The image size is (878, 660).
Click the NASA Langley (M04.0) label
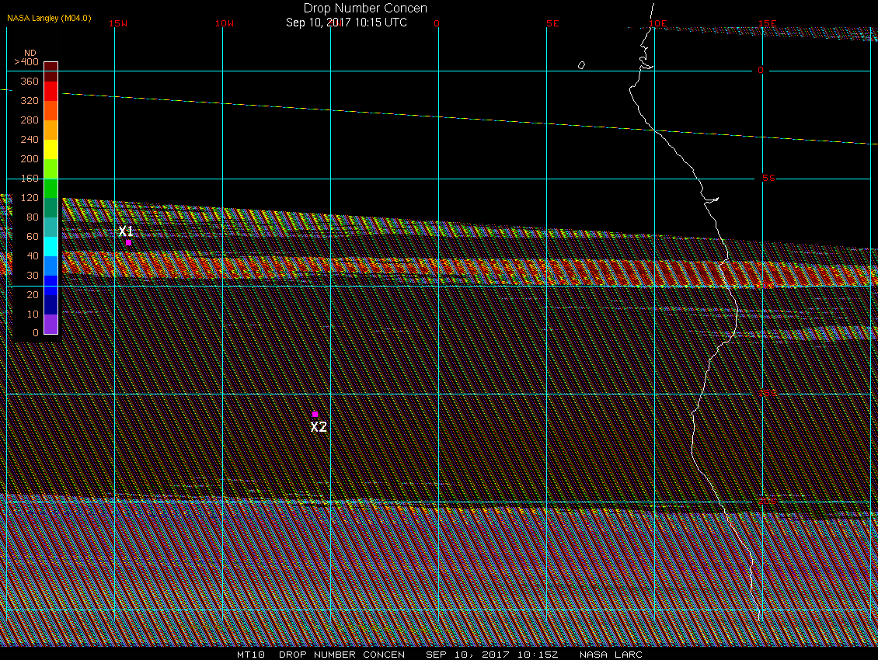coord(49,18)
